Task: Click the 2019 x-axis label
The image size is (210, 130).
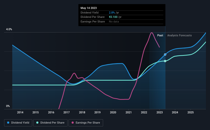Action: click(97, 112)
